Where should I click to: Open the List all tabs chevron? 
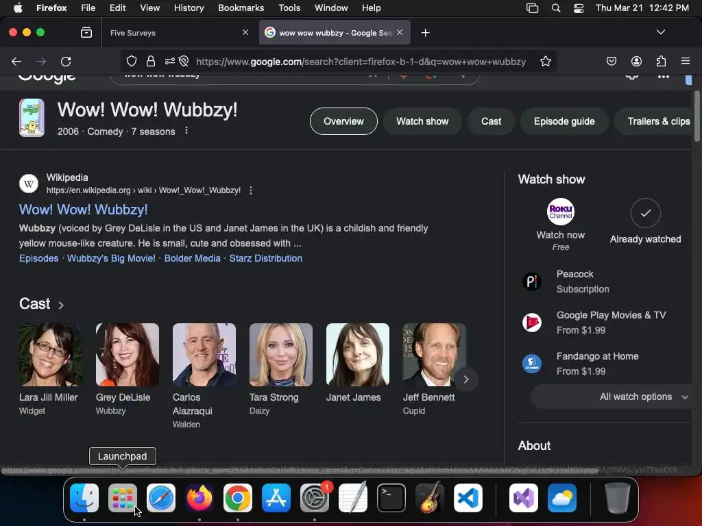(660, 32)
